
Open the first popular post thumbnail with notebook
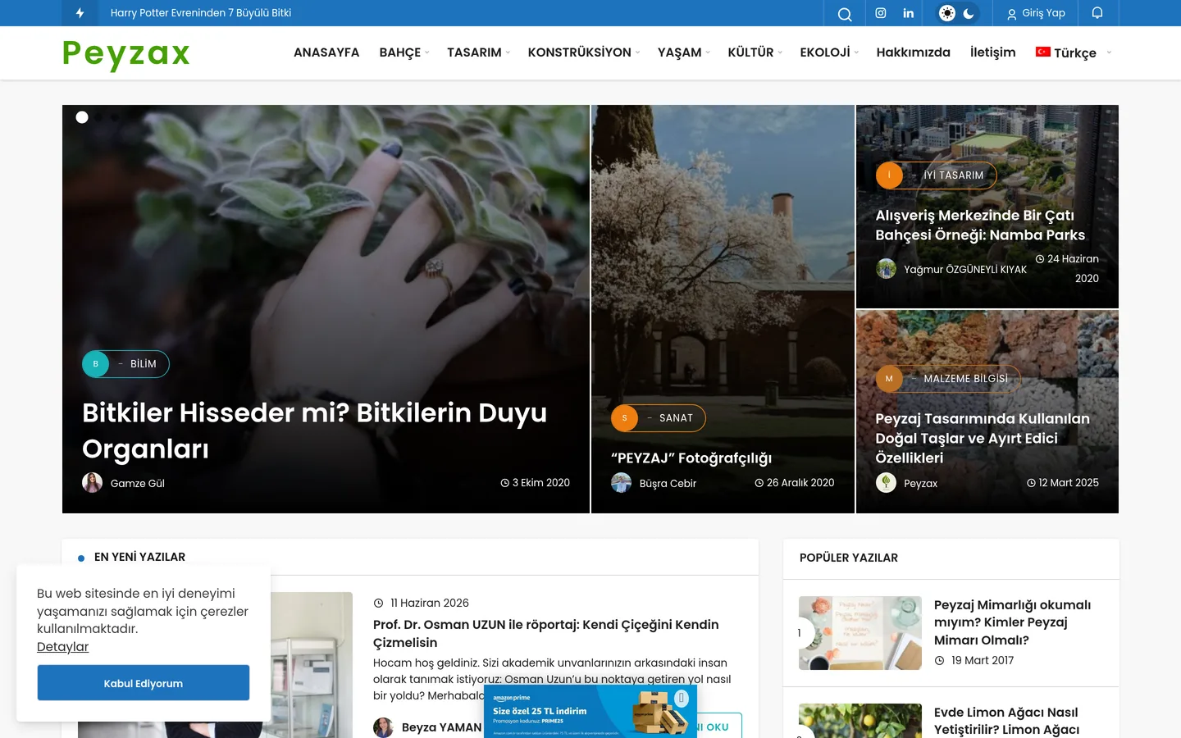(860, 633)
